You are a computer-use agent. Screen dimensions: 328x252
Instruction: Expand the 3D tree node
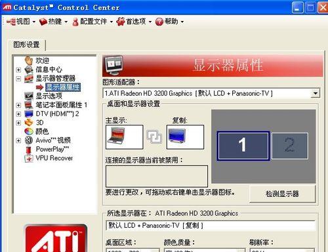(18, 123)
